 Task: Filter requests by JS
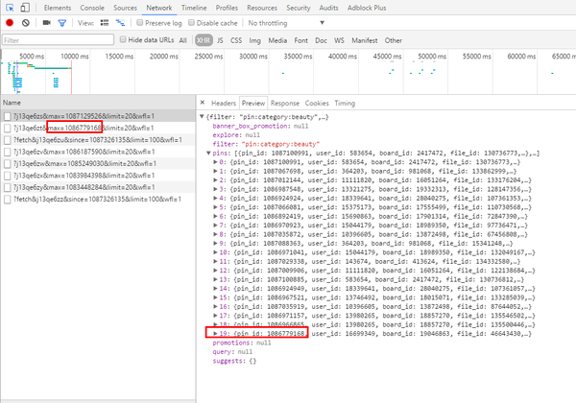[x=220, y=40]
